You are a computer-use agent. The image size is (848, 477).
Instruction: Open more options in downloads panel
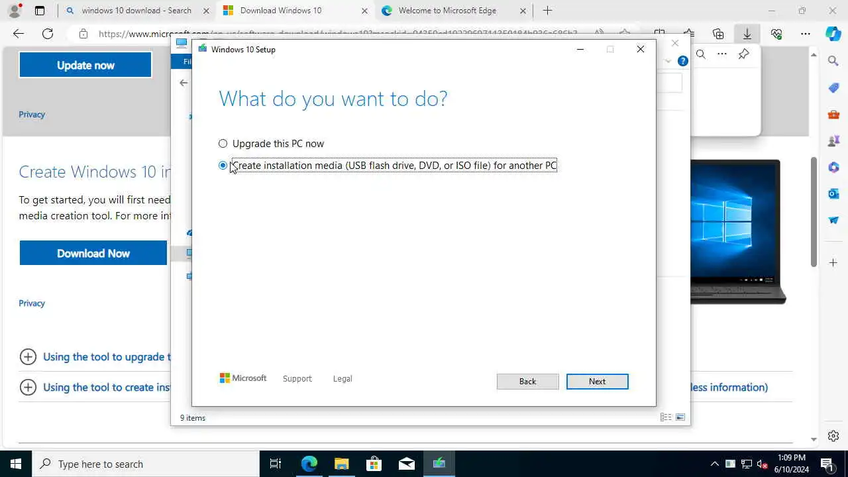coord(722,54)
